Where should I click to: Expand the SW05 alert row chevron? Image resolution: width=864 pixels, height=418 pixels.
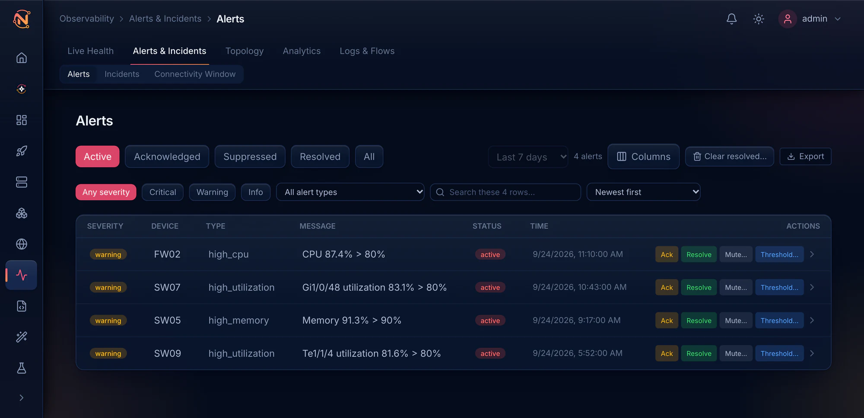812,321
